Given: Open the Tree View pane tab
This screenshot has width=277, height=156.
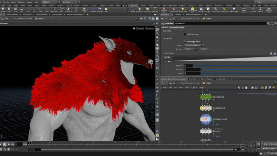Looking at the screenshot, I should click(193, 79).
